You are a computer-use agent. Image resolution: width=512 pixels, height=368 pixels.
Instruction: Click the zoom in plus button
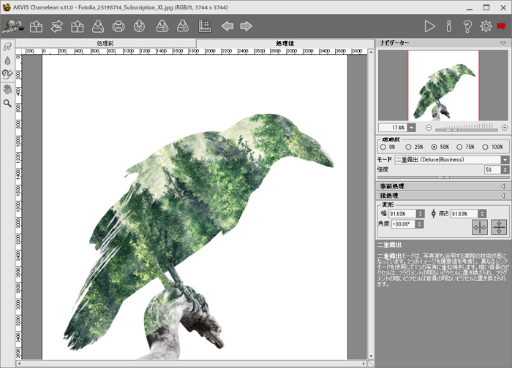coord(505,128)
